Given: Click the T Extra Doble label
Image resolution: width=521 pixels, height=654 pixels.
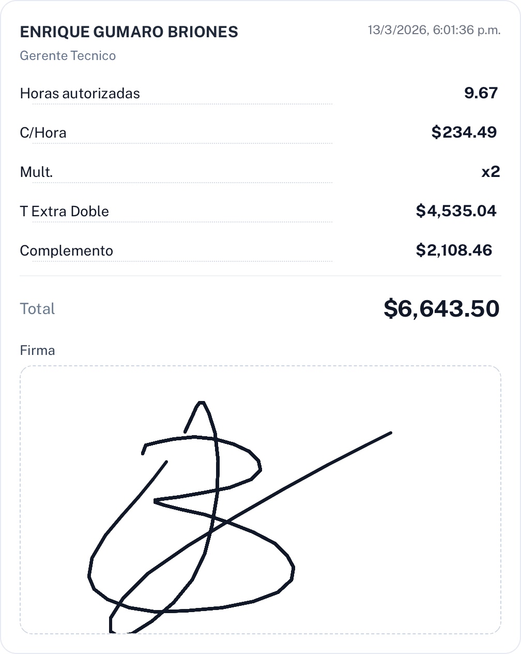Looking at the screenshot, I should coord(64,212).
